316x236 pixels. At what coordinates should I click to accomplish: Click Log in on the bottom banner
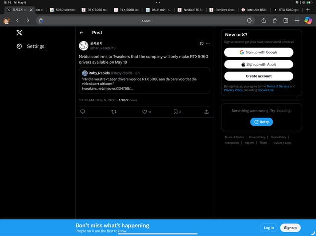coord(269,228)
